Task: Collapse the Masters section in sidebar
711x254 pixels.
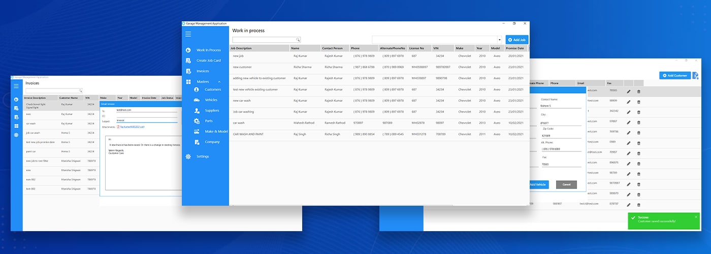Action: click(219, 82)
